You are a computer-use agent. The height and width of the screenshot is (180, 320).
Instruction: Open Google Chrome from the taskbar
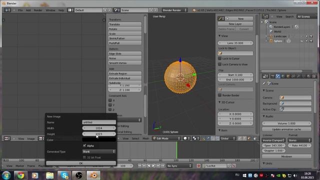coord(20,175)
